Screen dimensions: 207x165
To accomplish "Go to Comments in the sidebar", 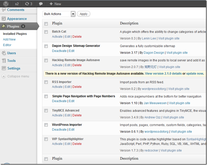I will coord(16,10).
